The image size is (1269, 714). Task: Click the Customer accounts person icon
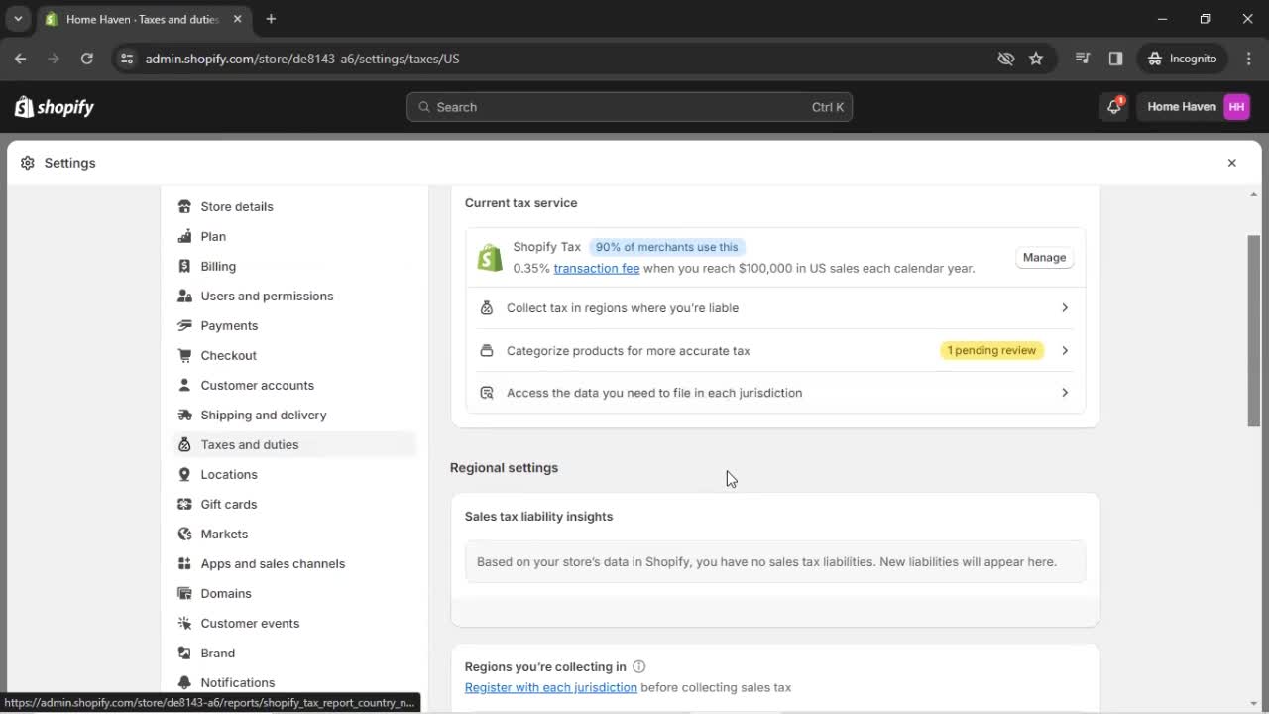[184, 385]
